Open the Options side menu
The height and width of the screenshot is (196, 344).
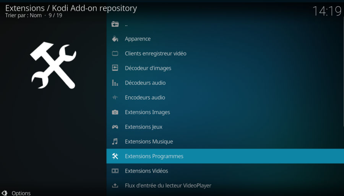point(21,193)
